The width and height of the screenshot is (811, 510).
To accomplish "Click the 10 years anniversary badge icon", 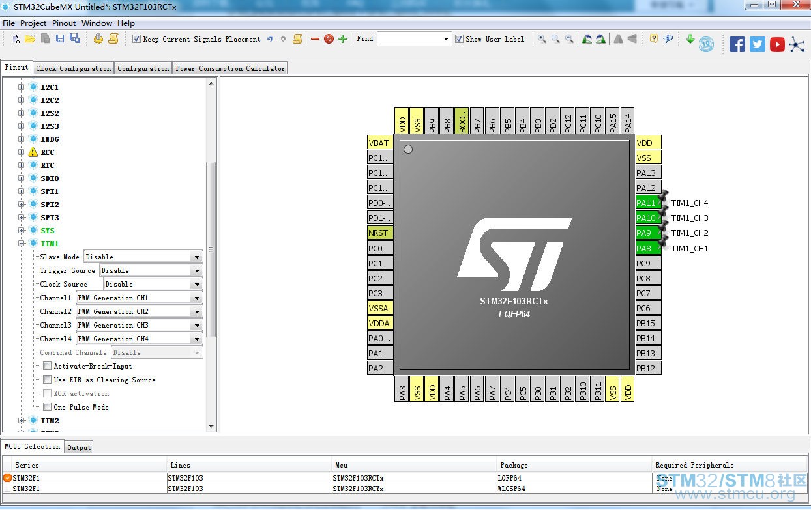I will tap(706, 44).
